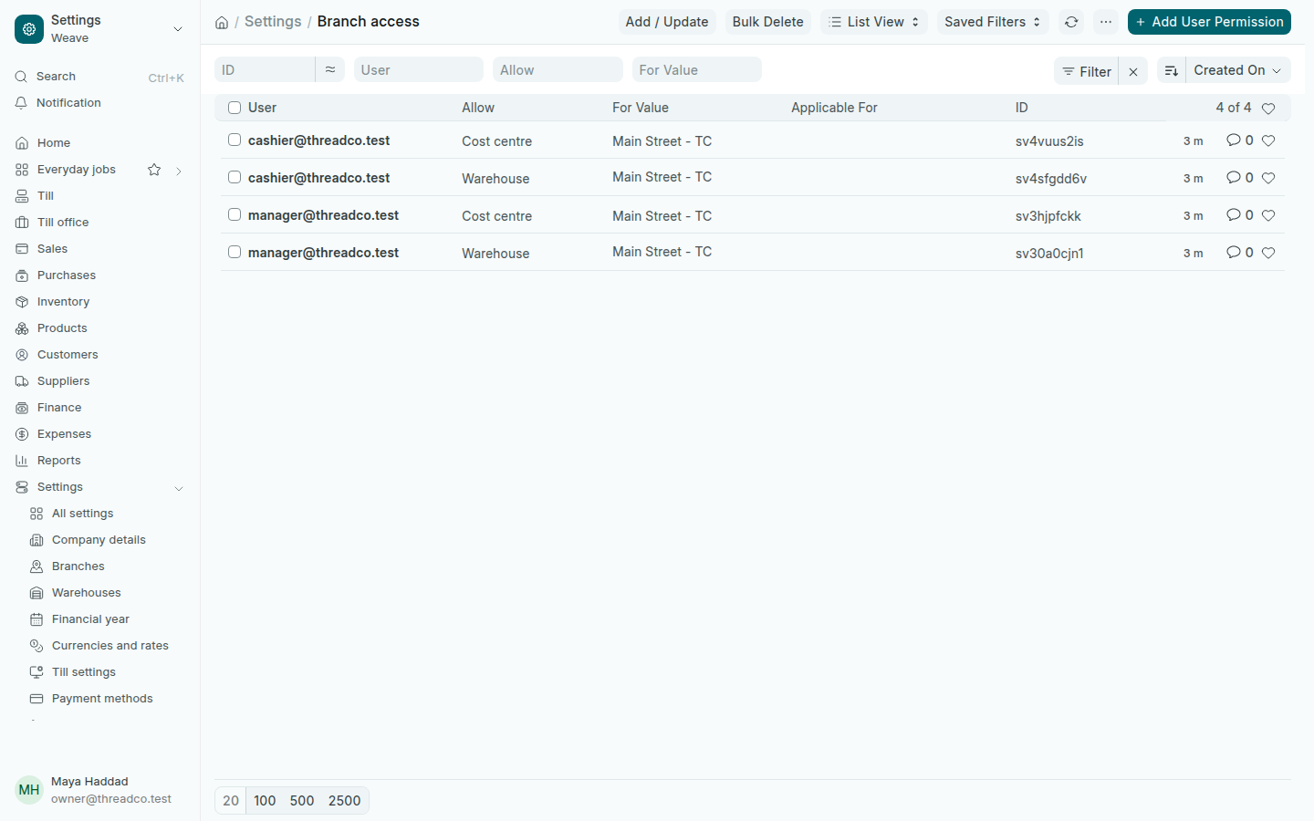Open the Created On sort dropdown
This screenshot has width=1314, height=821.
pos(1238,70)
